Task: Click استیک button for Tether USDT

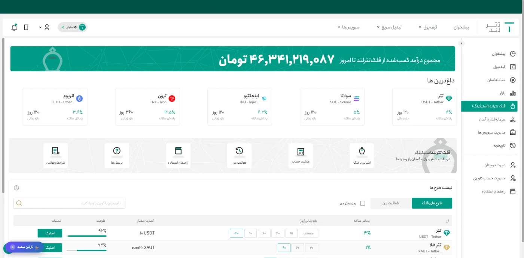Action: coord(50,233)
